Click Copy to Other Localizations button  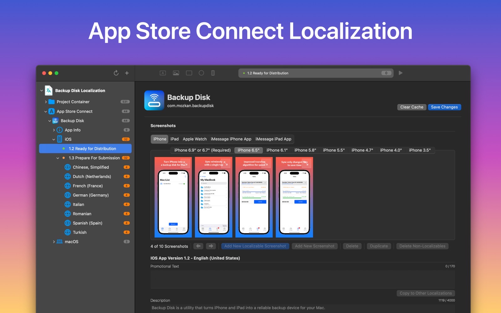pos(426,293)
